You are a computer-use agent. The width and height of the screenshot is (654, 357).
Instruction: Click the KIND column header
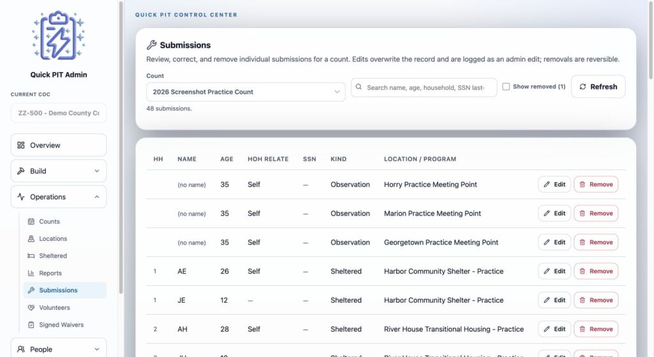(338, 159)
